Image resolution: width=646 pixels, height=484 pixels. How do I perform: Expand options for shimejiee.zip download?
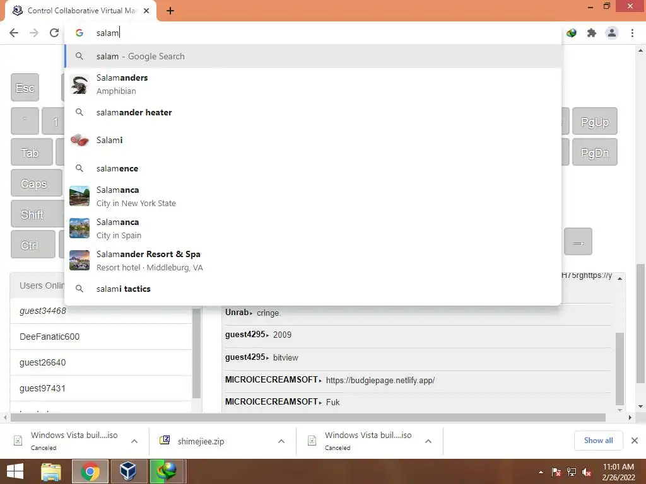pos(281,441)
